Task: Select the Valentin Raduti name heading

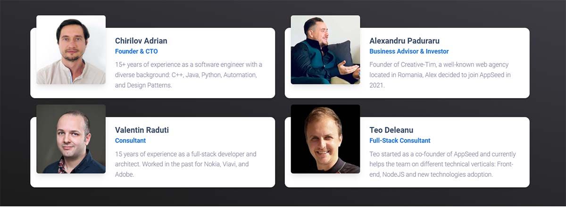Action: pos(142,130)
